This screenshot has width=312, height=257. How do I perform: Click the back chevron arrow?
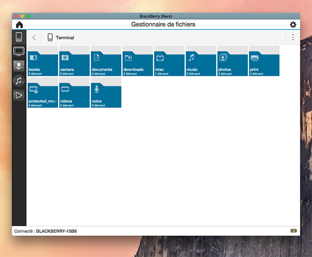[34, 37]
